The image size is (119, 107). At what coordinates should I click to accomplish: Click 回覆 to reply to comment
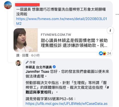(25, 55)
